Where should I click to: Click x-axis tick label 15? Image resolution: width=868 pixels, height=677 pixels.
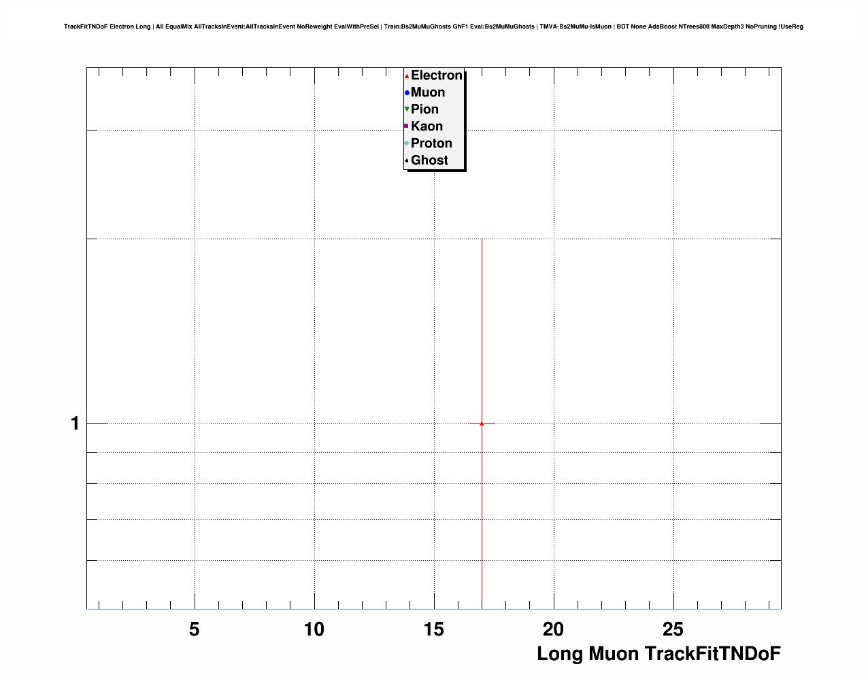[x=434, y=629]
